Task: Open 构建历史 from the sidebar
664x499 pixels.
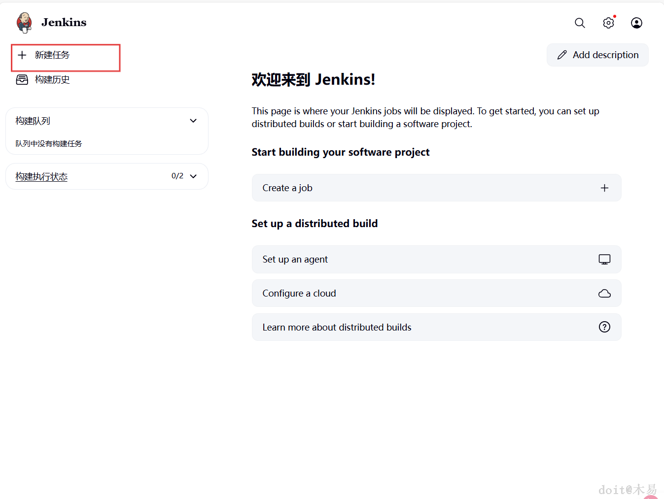Action: click(52, 80)
